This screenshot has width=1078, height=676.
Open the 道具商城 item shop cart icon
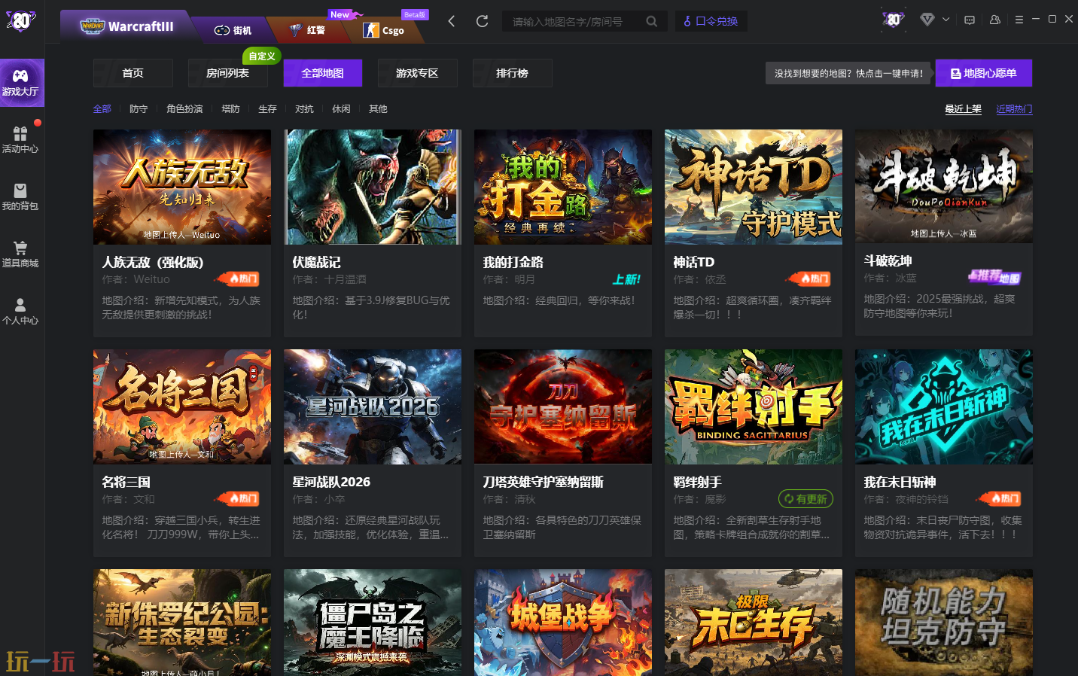pyautogui.click(x=20, y=254)
